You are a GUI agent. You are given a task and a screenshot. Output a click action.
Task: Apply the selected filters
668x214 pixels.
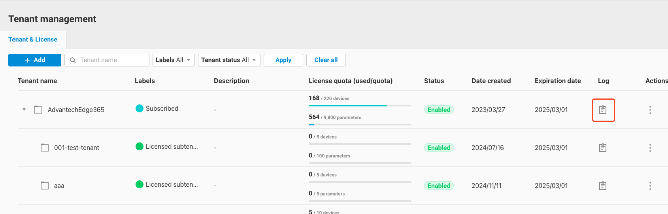coord(283,60)
